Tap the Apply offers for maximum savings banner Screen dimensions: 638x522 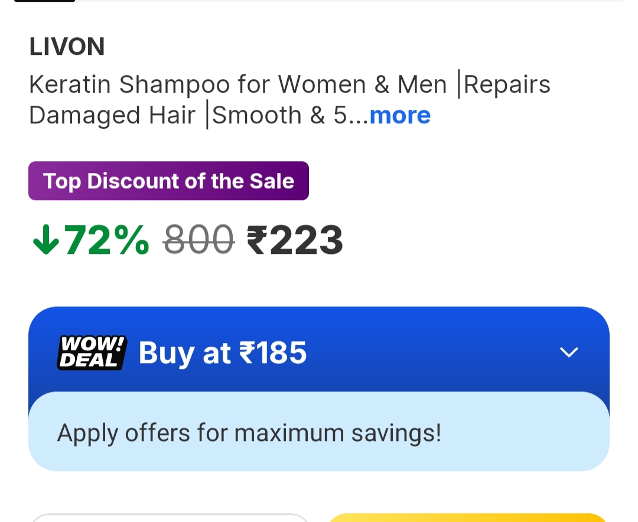319,432
